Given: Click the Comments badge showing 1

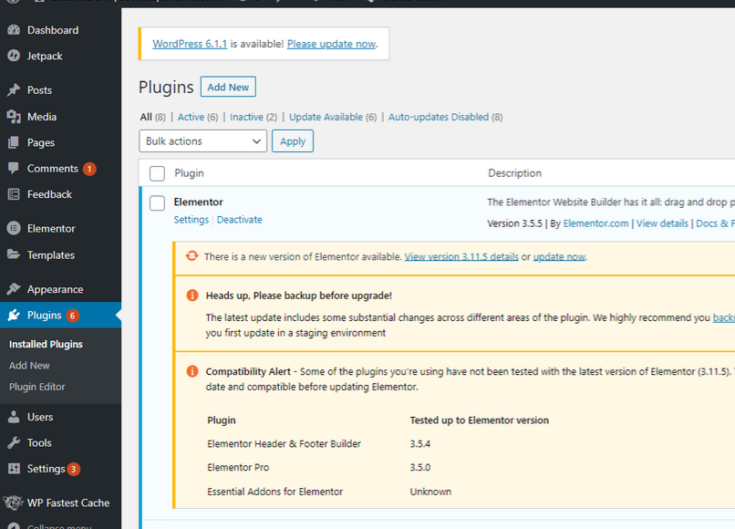Looking at the screenshot, I should tap(89, 169).
